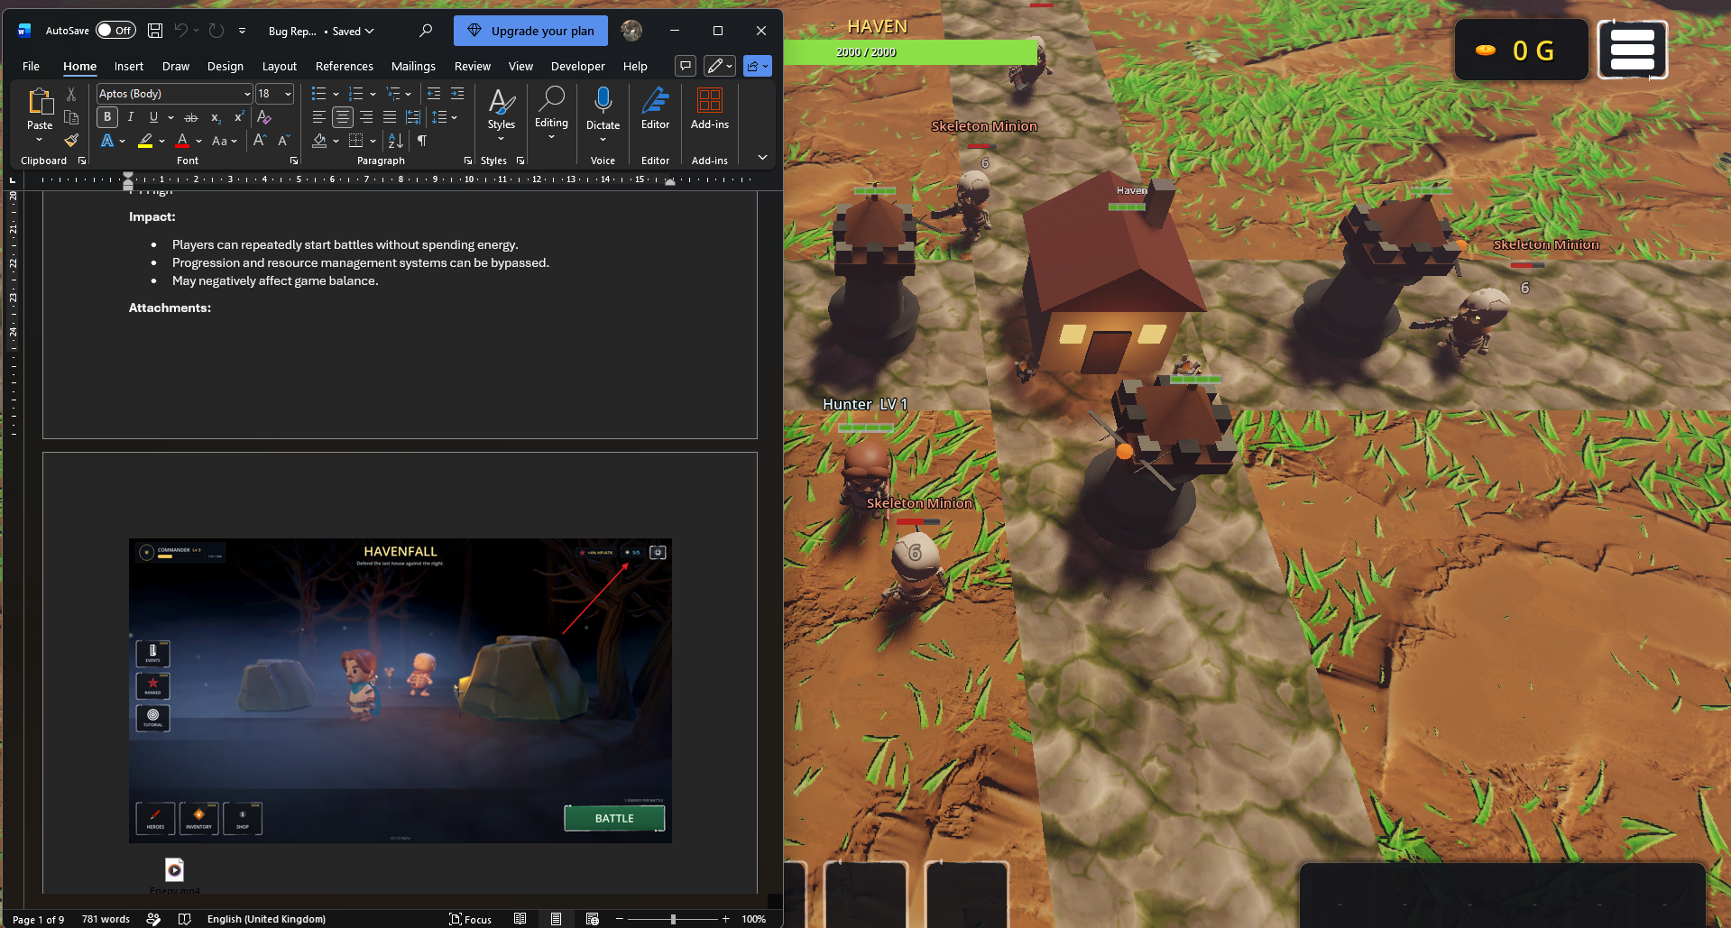Toggle AutoSave switch off/on

tap(115, 31)
